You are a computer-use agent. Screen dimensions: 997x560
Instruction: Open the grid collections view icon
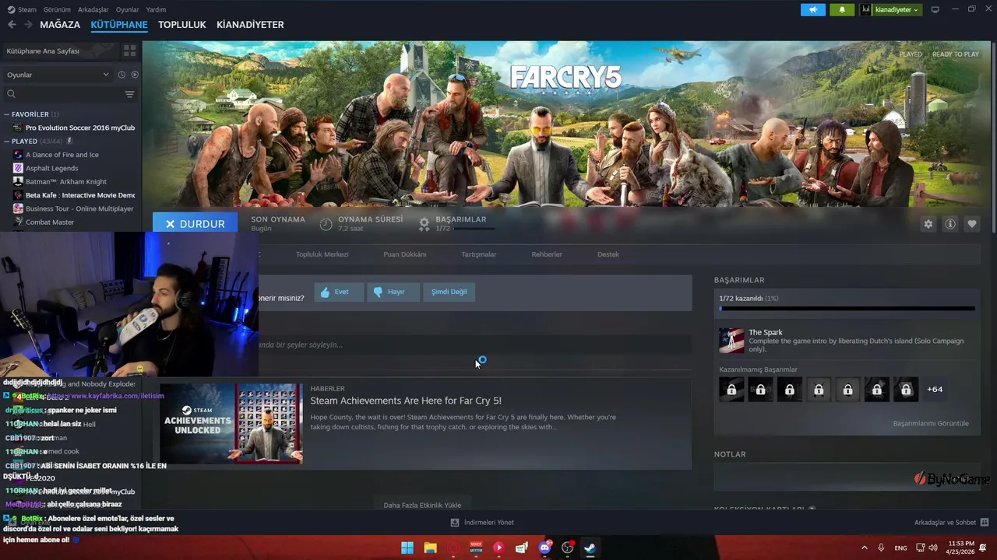[x=129, y=51]
